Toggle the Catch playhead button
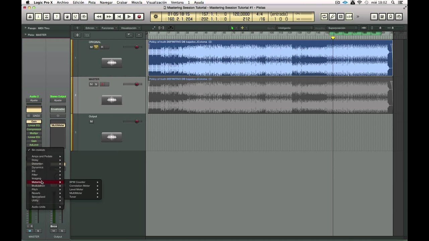 pos(171,28)
